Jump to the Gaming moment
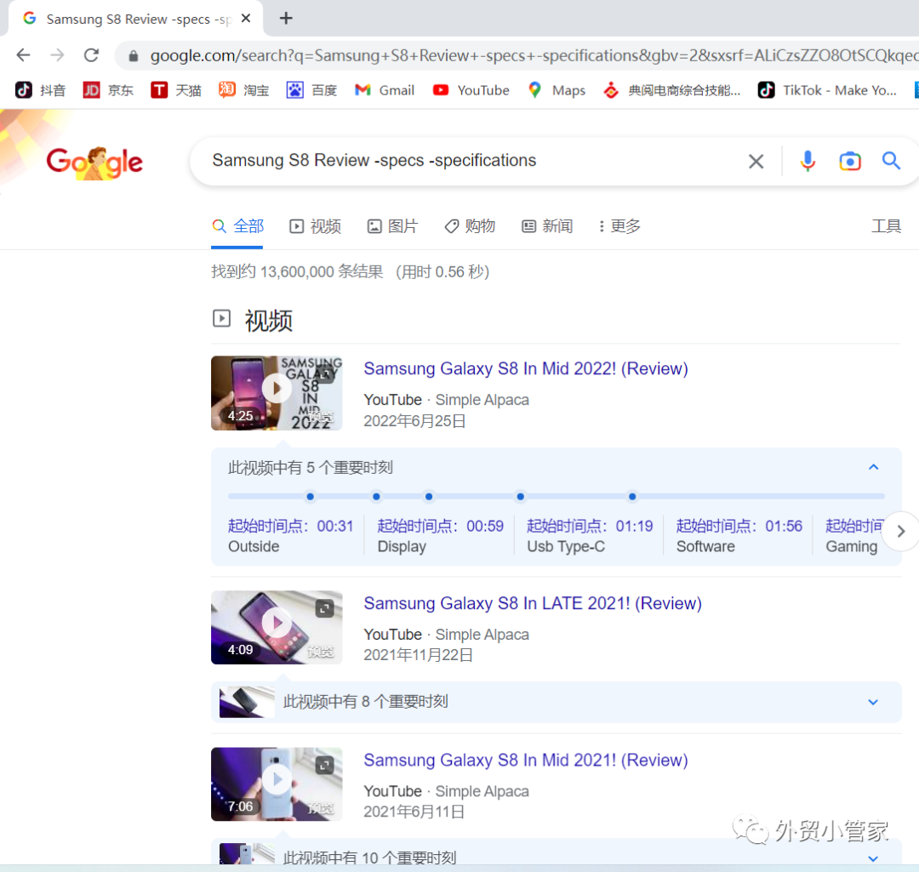This screenshot has width=919, height=872. pos(853,536)
